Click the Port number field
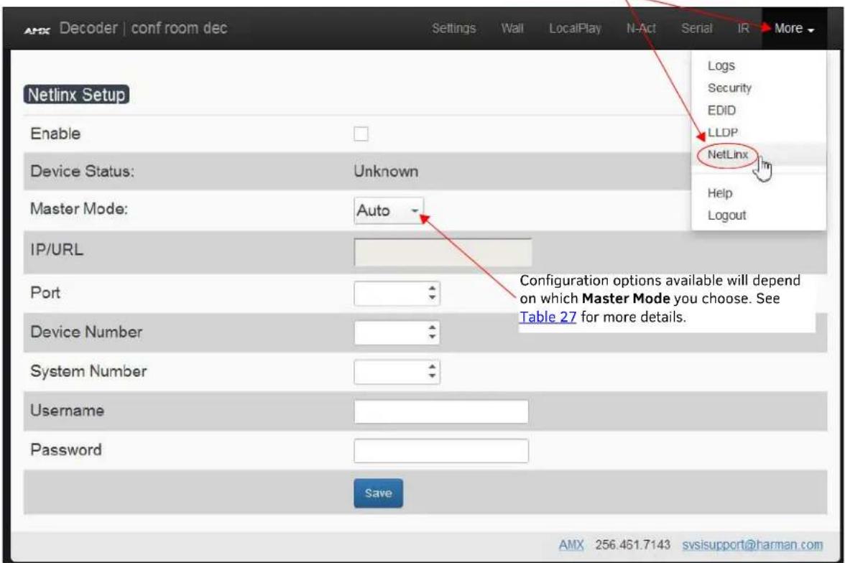This screenshot has width=845, height=563. point(397,293)
